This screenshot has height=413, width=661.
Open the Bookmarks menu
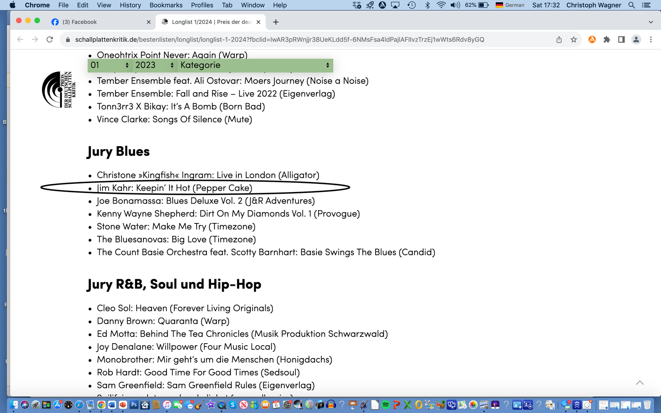(x=166, y=5)
